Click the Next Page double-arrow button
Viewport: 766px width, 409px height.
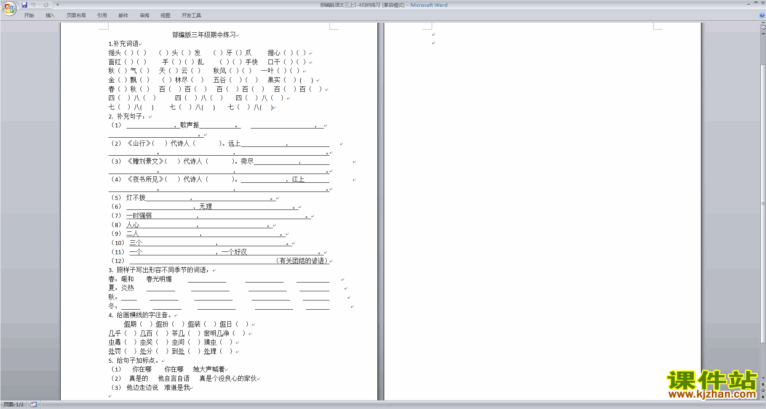coord(763,397)
